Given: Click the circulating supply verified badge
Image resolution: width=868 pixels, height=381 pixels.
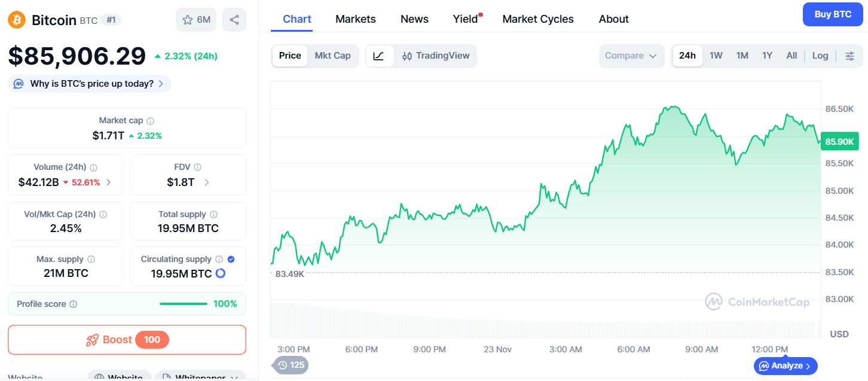Looking at the screenshot, I should coord(231,259).
